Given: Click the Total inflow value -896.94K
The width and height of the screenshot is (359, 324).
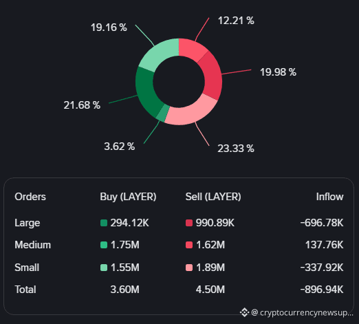Looking at the screenshot, I should click(322, 290).
